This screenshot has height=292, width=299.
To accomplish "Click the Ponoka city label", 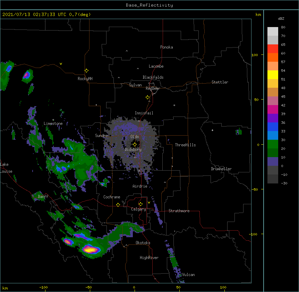I will [166, 47].
